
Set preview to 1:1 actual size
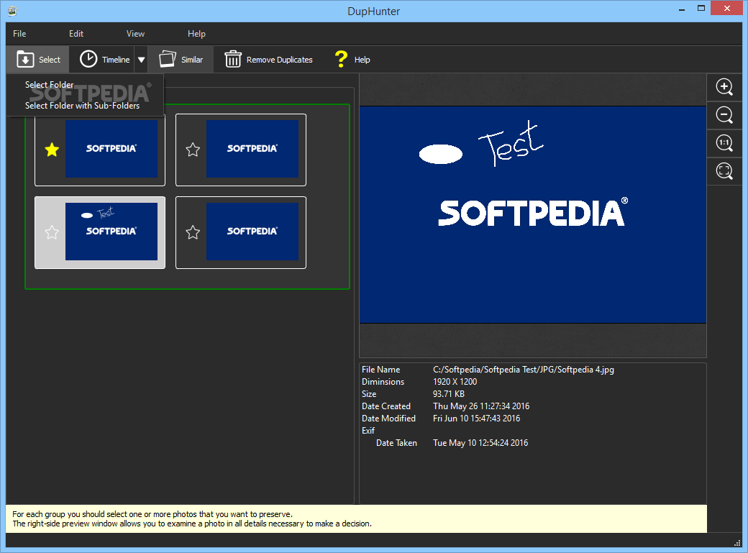click(725, 142)
